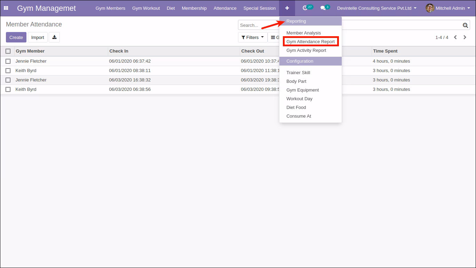Open the Devintelle Consulting company dropdown
The height and width of the screenshot is (268, 476).
[x=377, y=8]
